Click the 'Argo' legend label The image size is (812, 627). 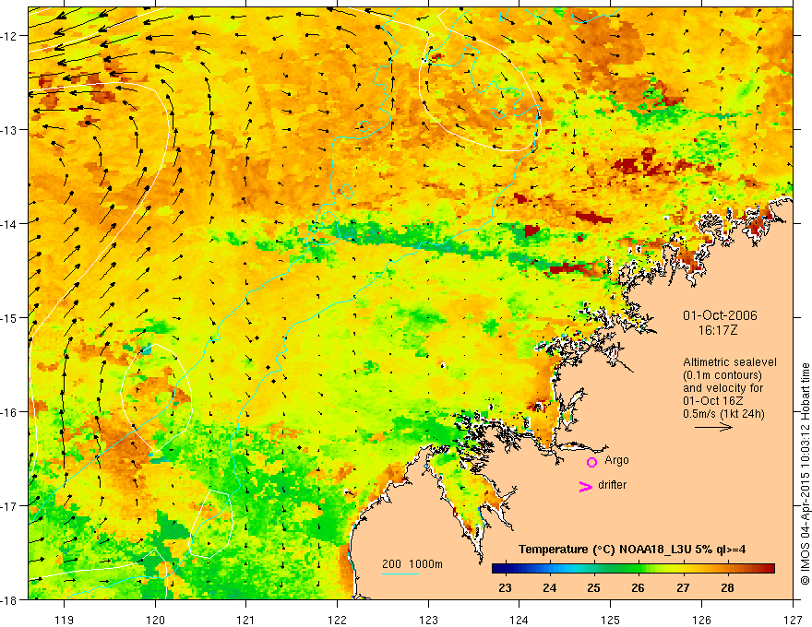(616, 460)
